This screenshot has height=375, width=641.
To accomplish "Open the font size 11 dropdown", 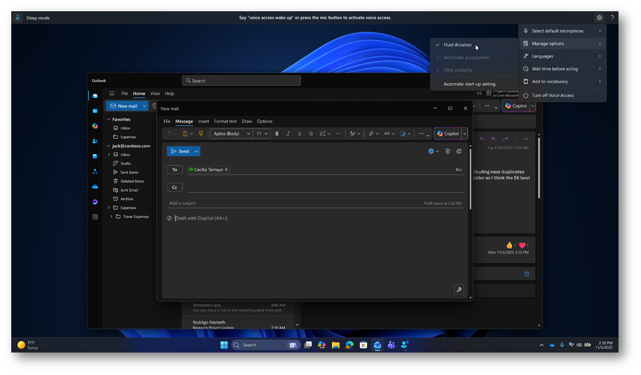I will point(262,134).
